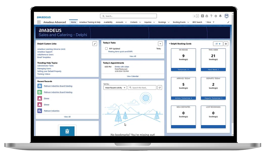264x154 pixels.
Task: Open Amadeus Learning Universe (ALU) link
Action: [x=51, y=49]
